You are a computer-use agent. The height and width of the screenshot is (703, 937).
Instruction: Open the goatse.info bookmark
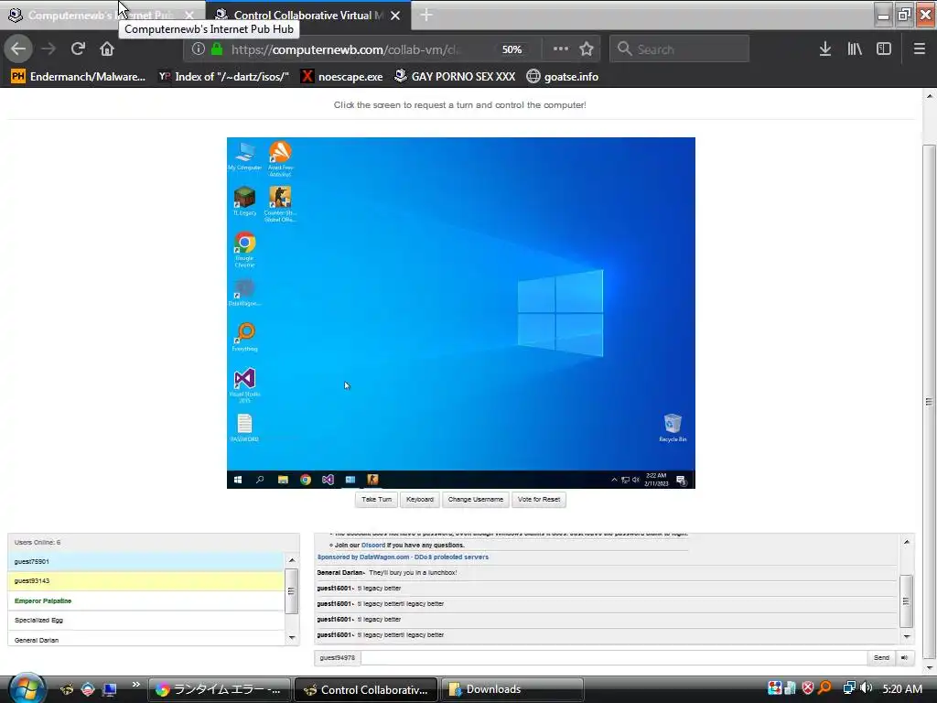click(x=563, y=77)
